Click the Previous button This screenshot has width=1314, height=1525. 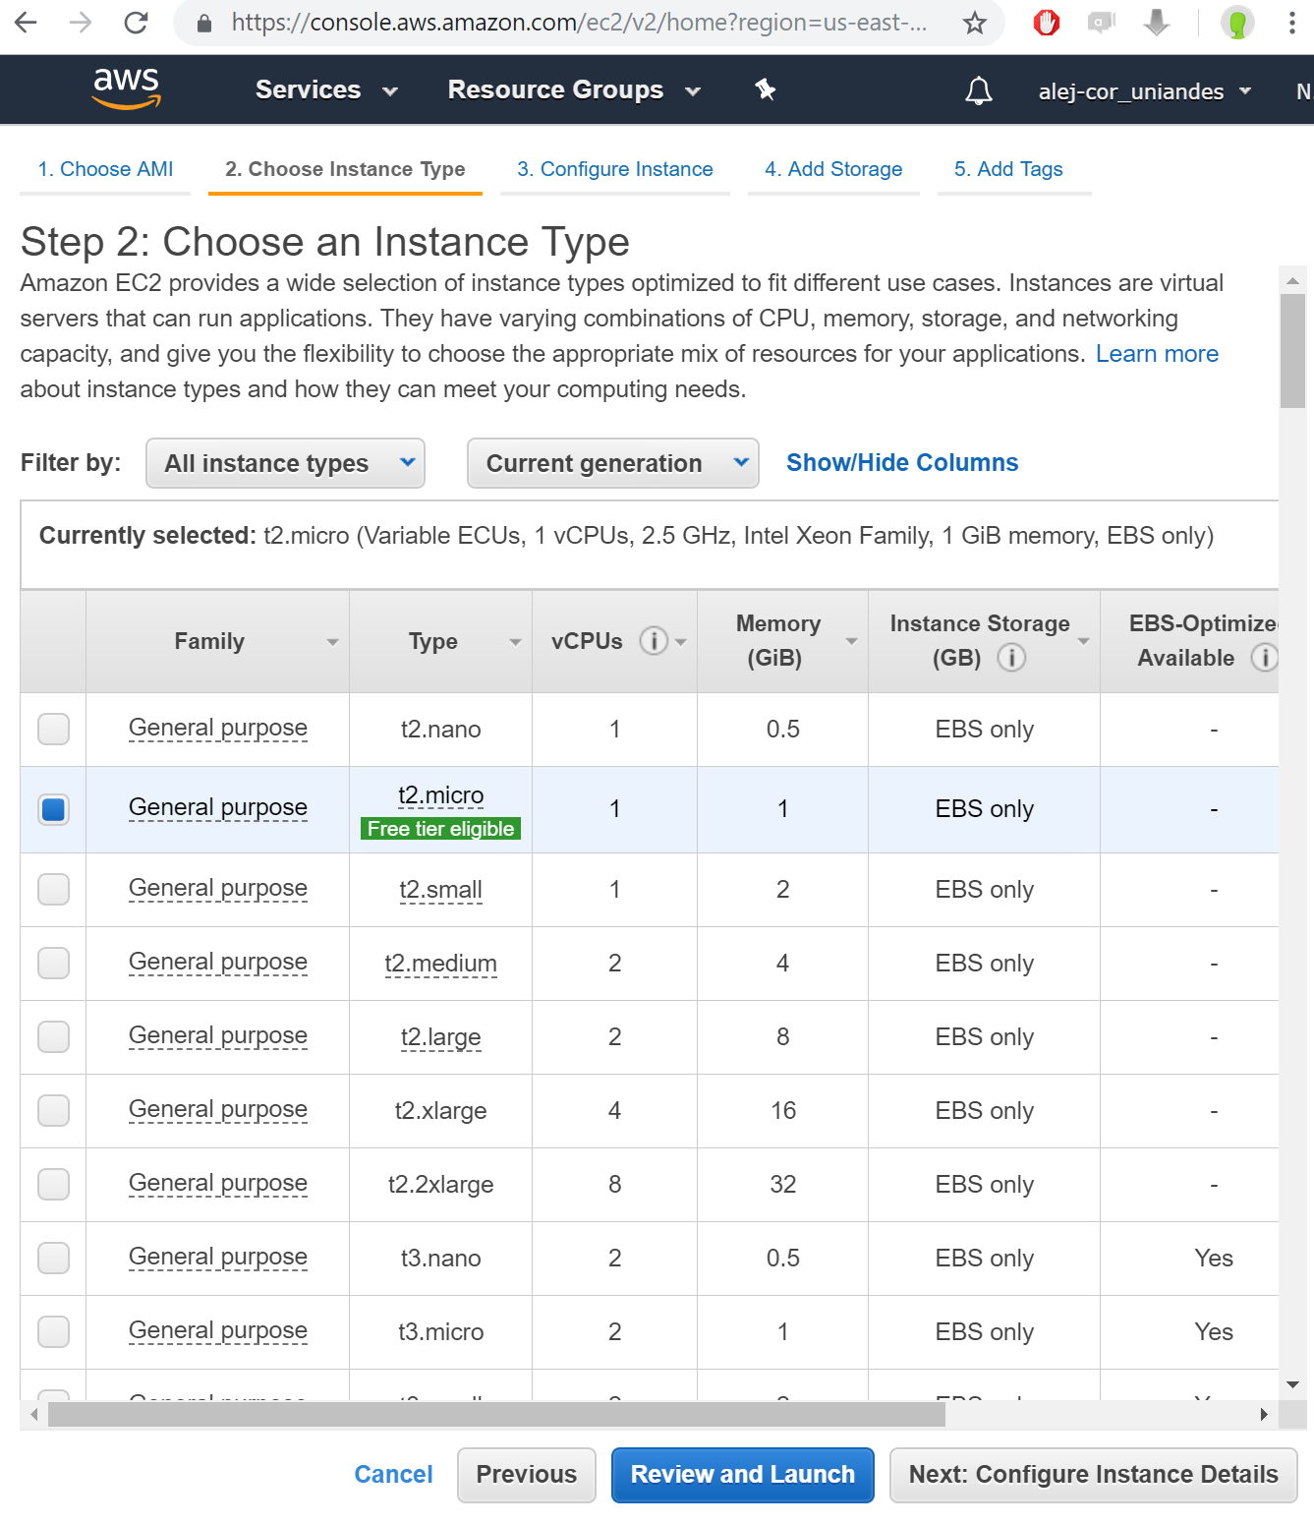point(527,1475)
